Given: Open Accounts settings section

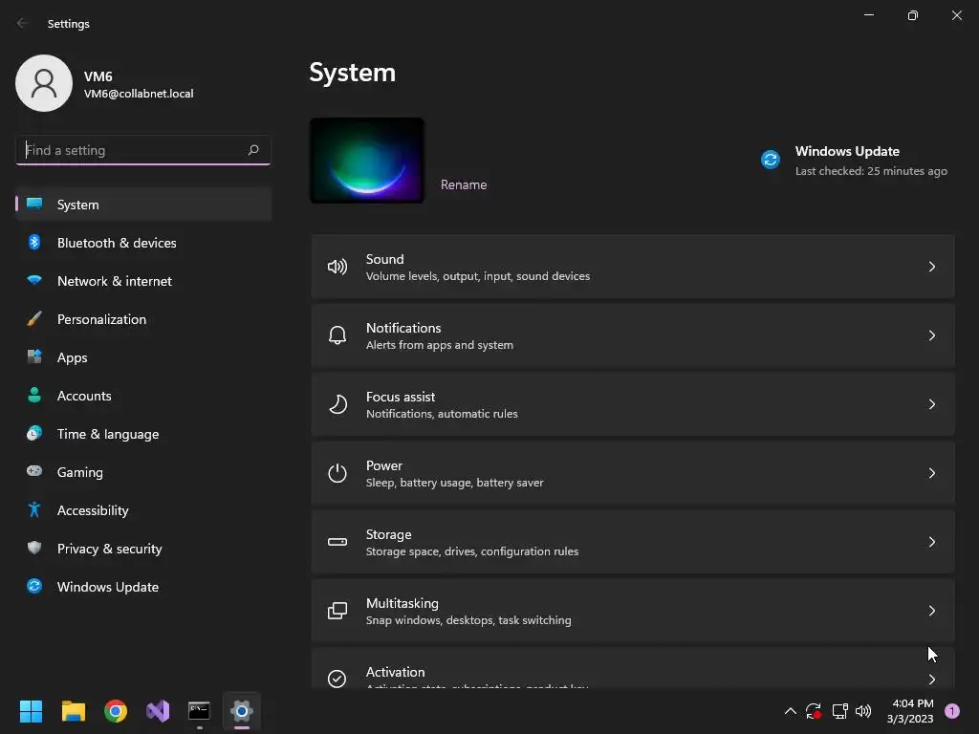Looking at the screenshot, I should coord(143,395).
